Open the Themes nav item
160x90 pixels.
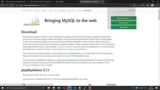point(79,10)
